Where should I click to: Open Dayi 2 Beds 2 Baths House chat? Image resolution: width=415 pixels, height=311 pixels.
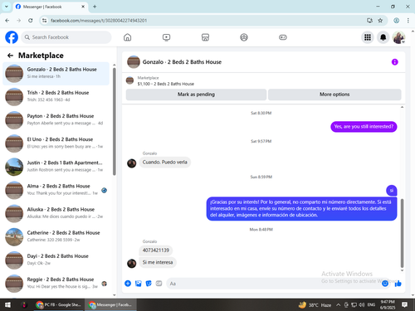coord(56,260)
